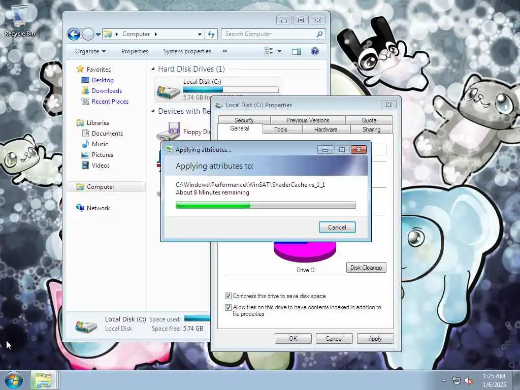
Task: Click the muted volume tray icon
Action: pyautogui.click(x=469, y=381)
